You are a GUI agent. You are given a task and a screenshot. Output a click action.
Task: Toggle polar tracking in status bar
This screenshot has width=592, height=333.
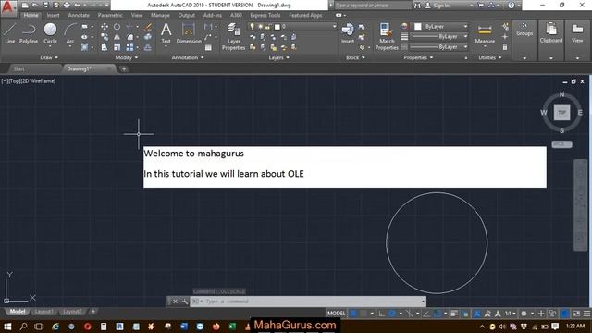392,314
